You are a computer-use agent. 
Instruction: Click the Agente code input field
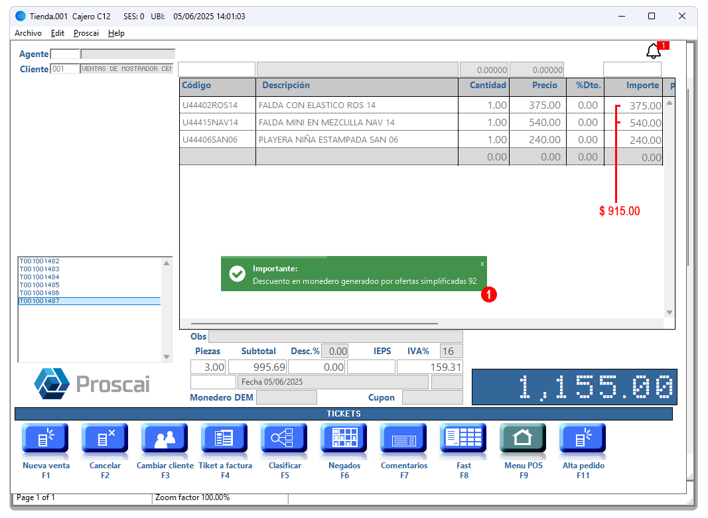[x=65, y=54]
